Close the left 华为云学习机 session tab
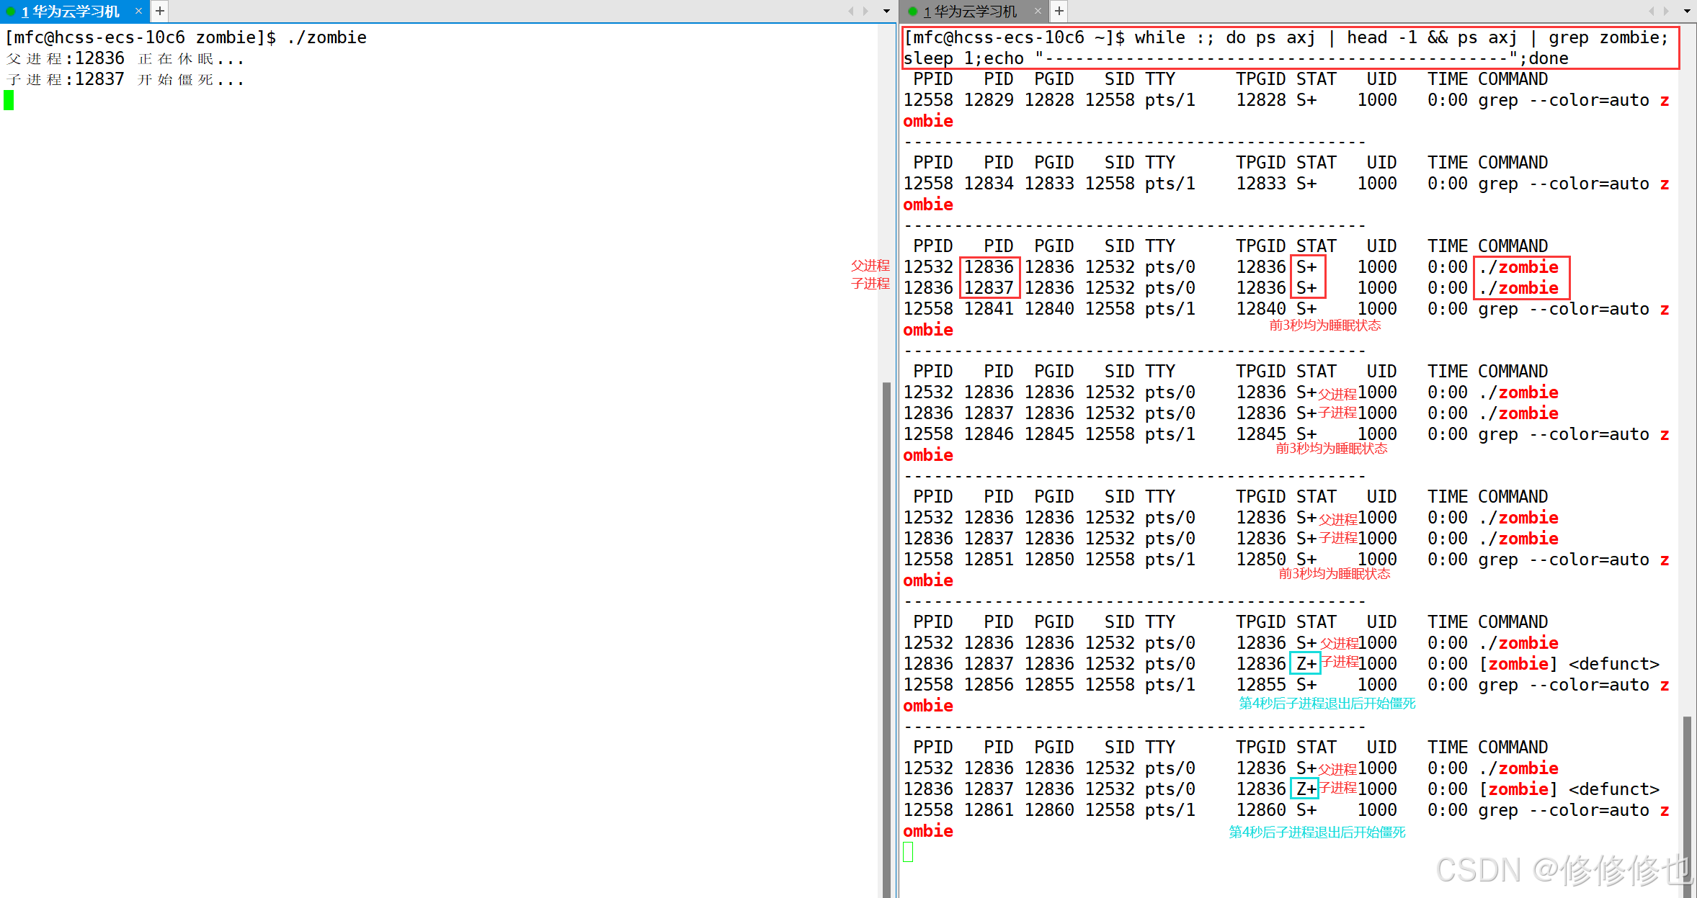 click(138, 11)
